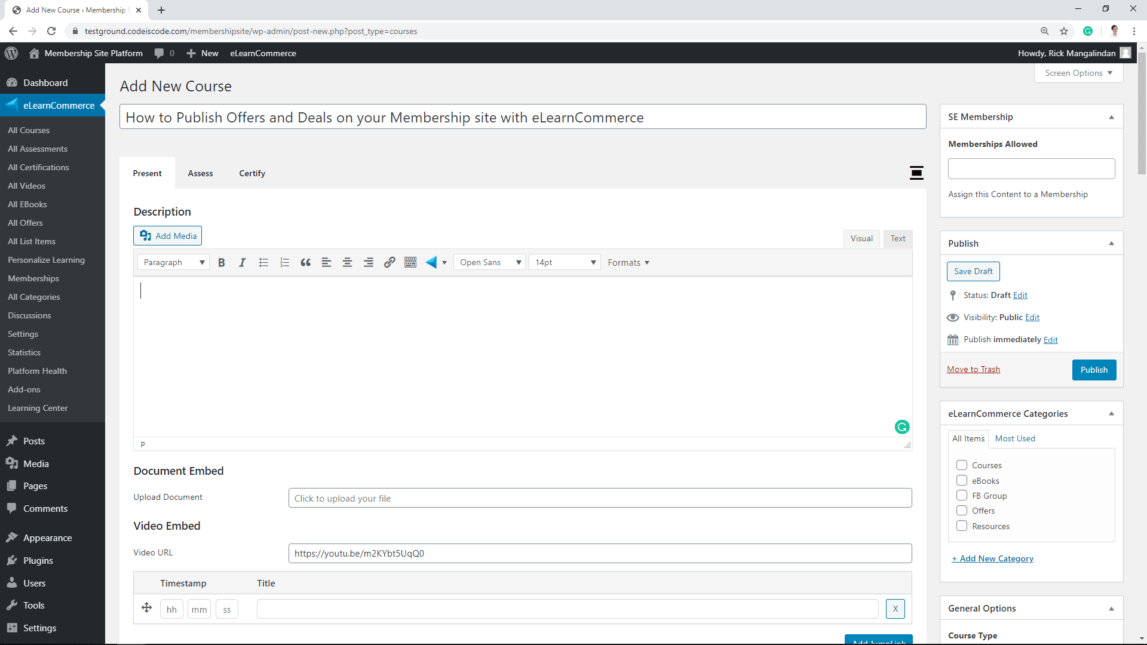1147x645 pixels.
Task: Switch to the Certify tab
Action: click(252, 173)
